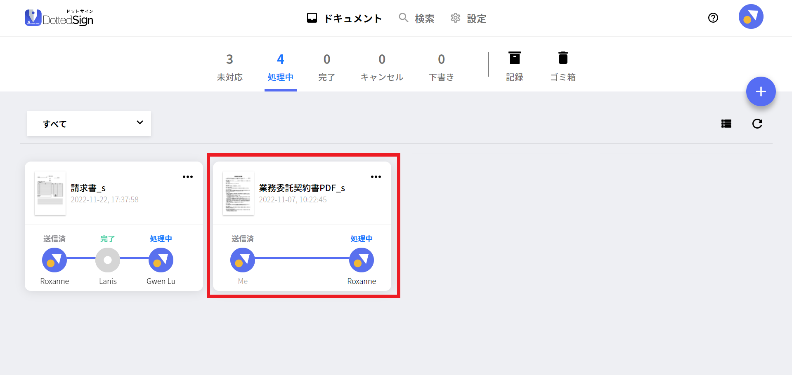Click the Lanis name label

pos(108,281)
